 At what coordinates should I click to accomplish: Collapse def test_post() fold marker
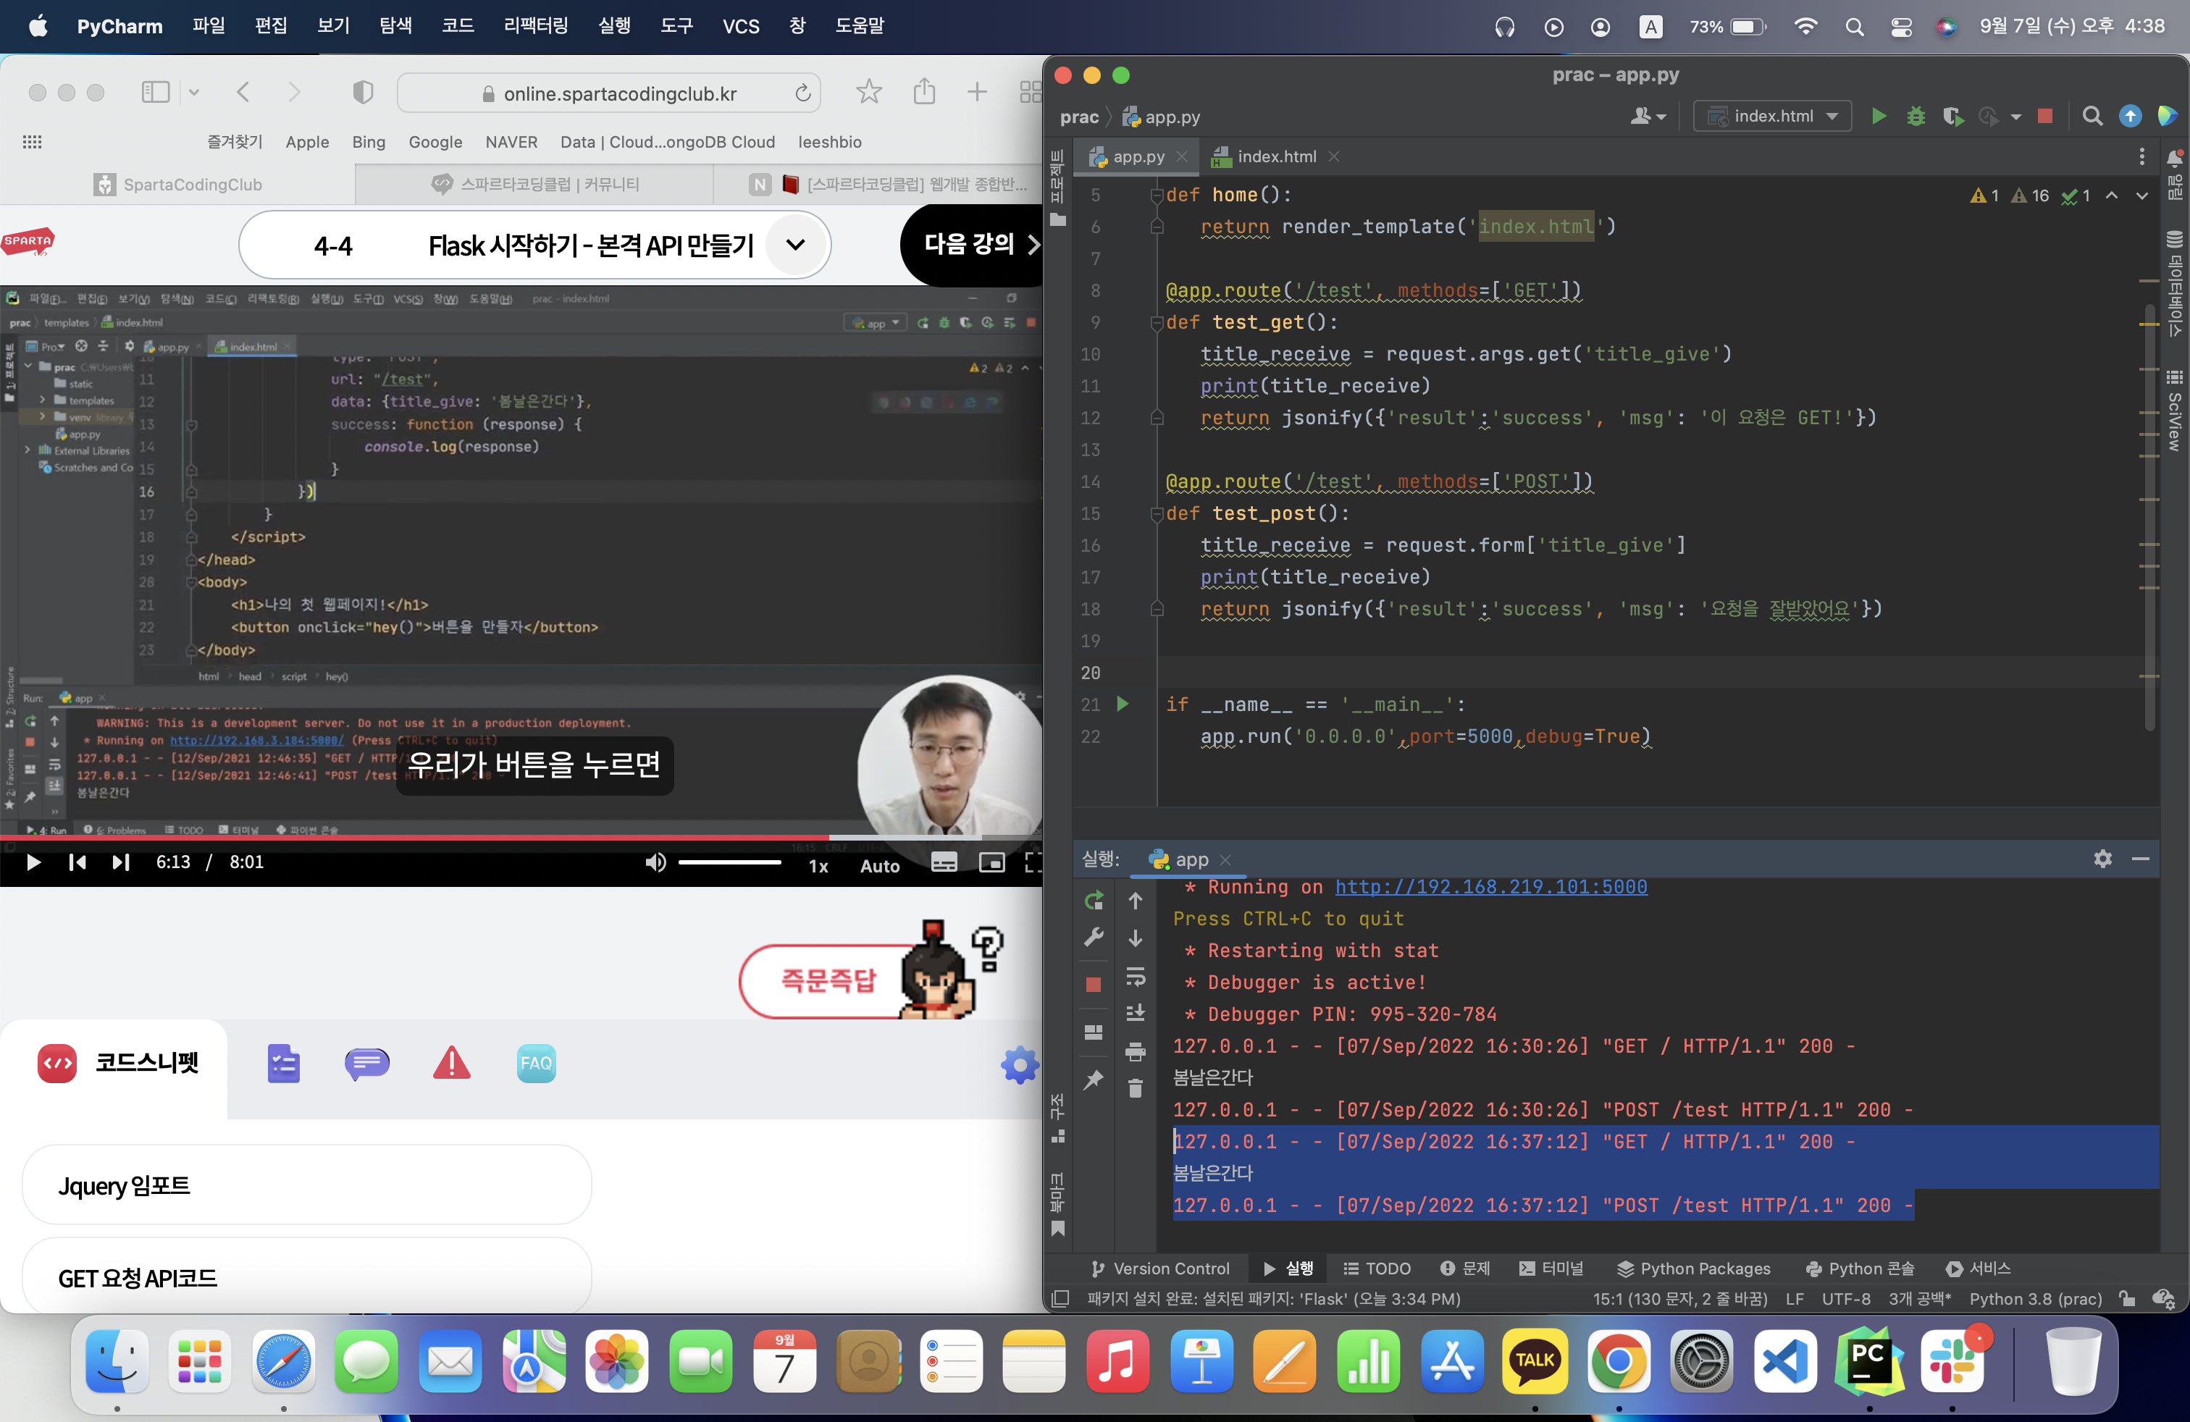coord(1157,514)
